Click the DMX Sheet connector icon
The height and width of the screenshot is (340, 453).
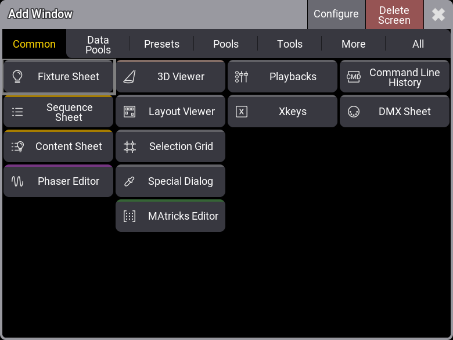tap(354, 112)
